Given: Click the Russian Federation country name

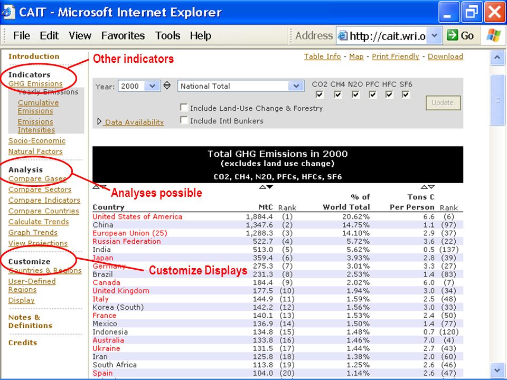Looking at the screenshot, I should point(127,241).
